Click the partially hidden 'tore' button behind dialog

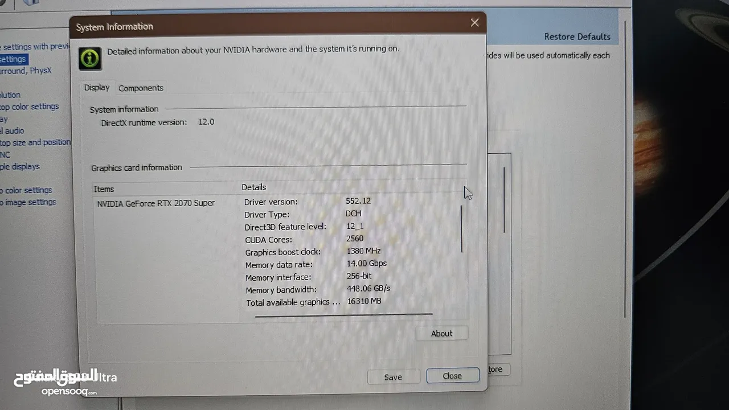click(498, 370)
